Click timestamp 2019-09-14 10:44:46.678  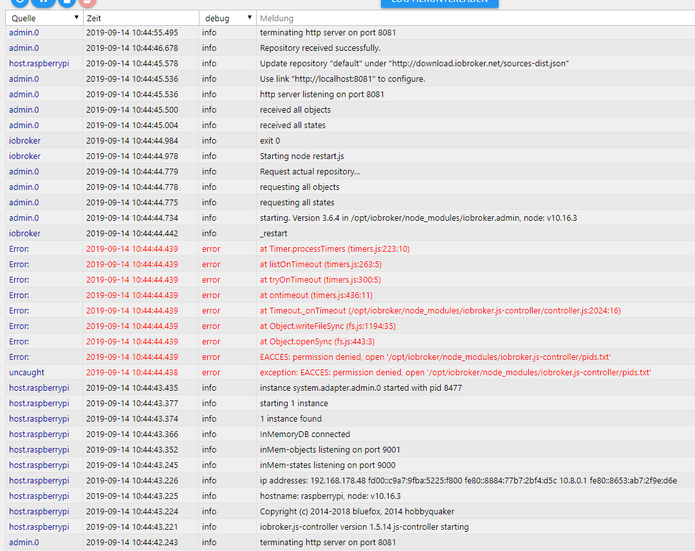[132, 48]
